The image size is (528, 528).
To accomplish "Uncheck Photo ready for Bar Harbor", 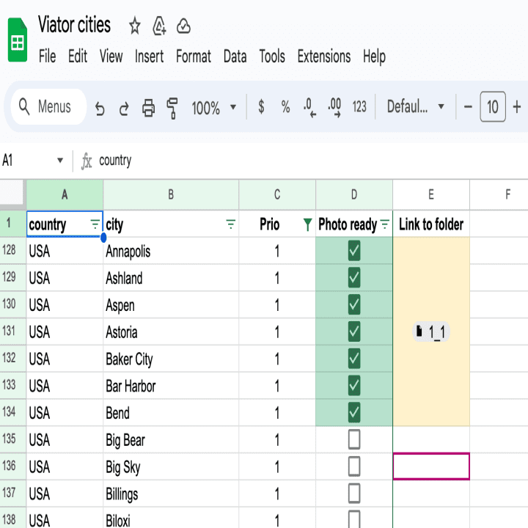I will [x=354, y=385].
